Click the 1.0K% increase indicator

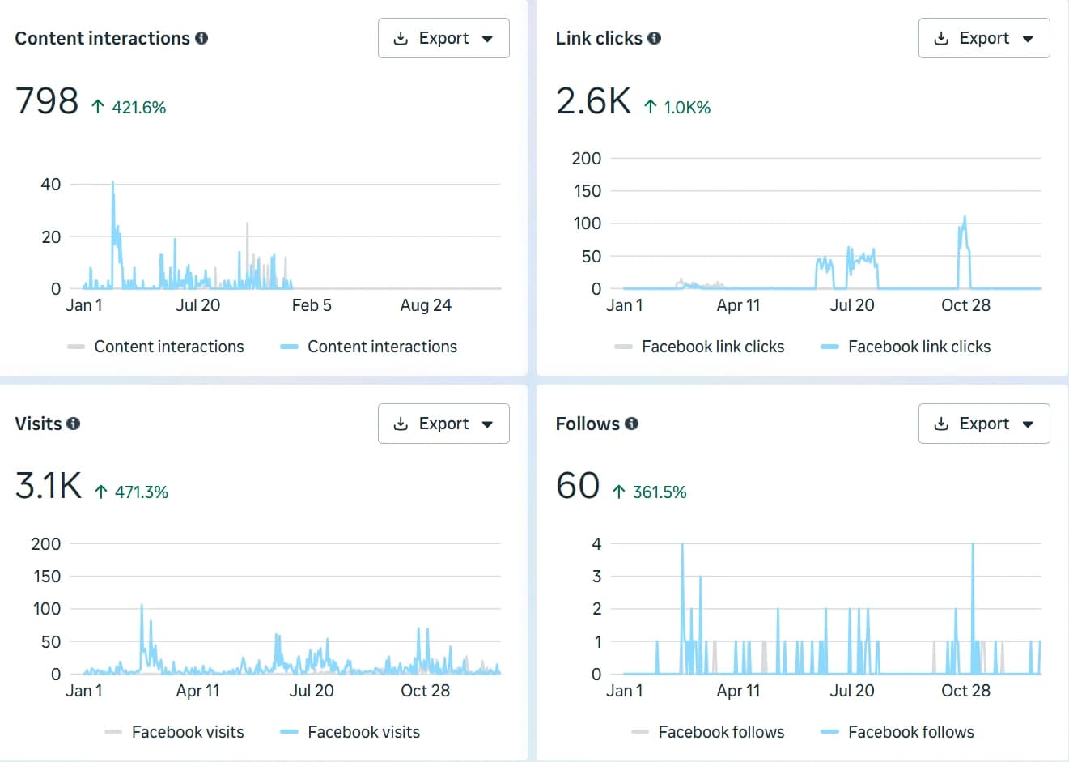(x=677, y=107)
